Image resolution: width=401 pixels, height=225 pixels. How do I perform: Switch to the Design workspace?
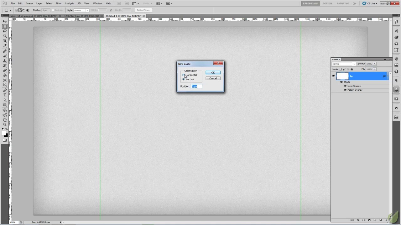coord(327,3)
